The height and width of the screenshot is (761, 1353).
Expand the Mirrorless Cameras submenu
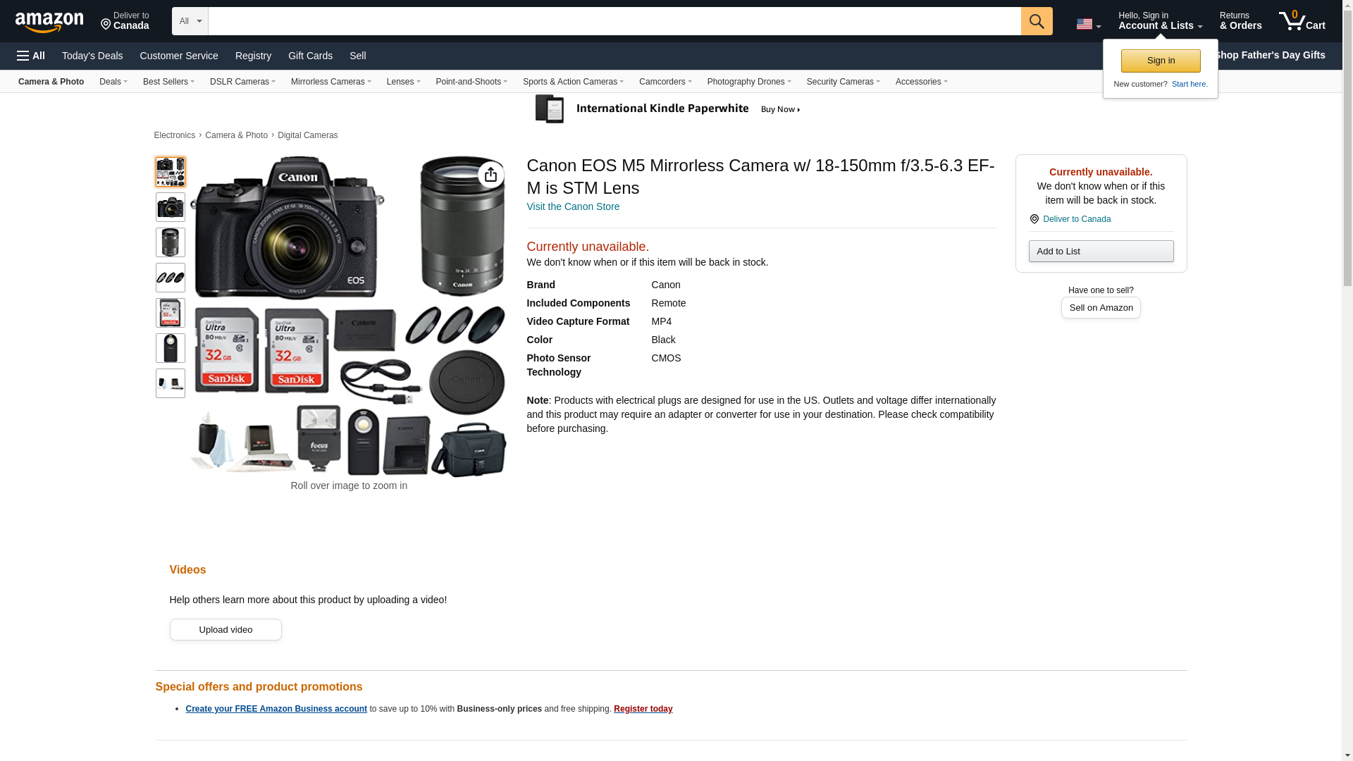point(330,82)
